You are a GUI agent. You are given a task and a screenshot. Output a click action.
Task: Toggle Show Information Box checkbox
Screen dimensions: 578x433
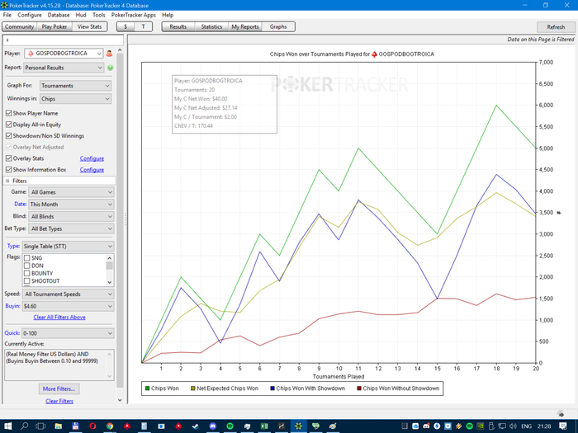click(x=9, y=169)
